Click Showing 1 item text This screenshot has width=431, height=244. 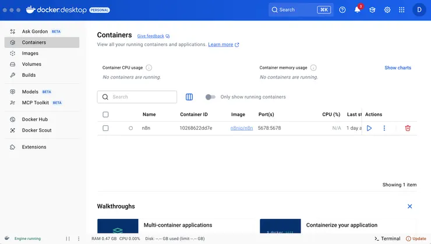coord(400,185)
